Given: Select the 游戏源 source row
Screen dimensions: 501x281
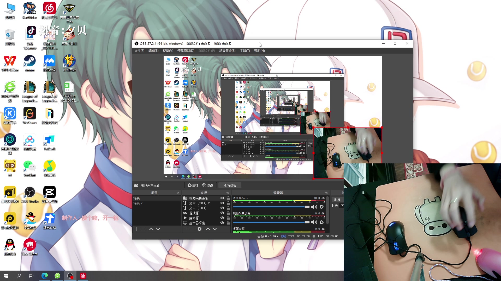Looking at the screenshot, I should click(x=206, y=213).
